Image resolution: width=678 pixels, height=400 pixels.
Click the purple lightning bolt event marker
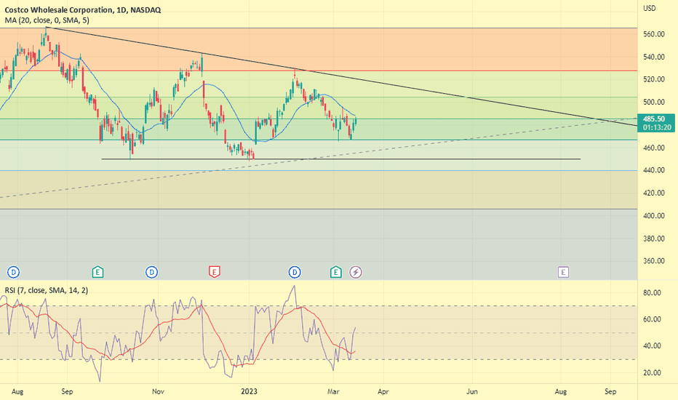[x=356, y=272]
